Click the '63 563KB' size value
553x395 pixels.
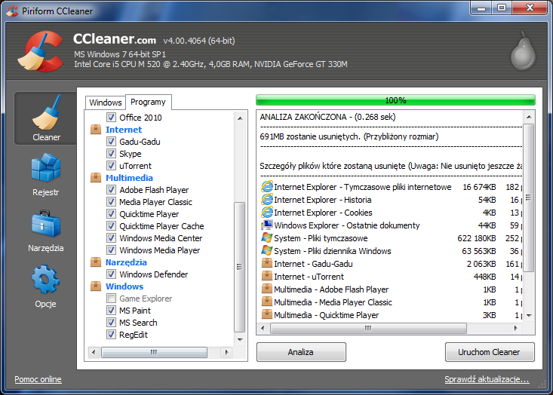(x=479, y=251)
